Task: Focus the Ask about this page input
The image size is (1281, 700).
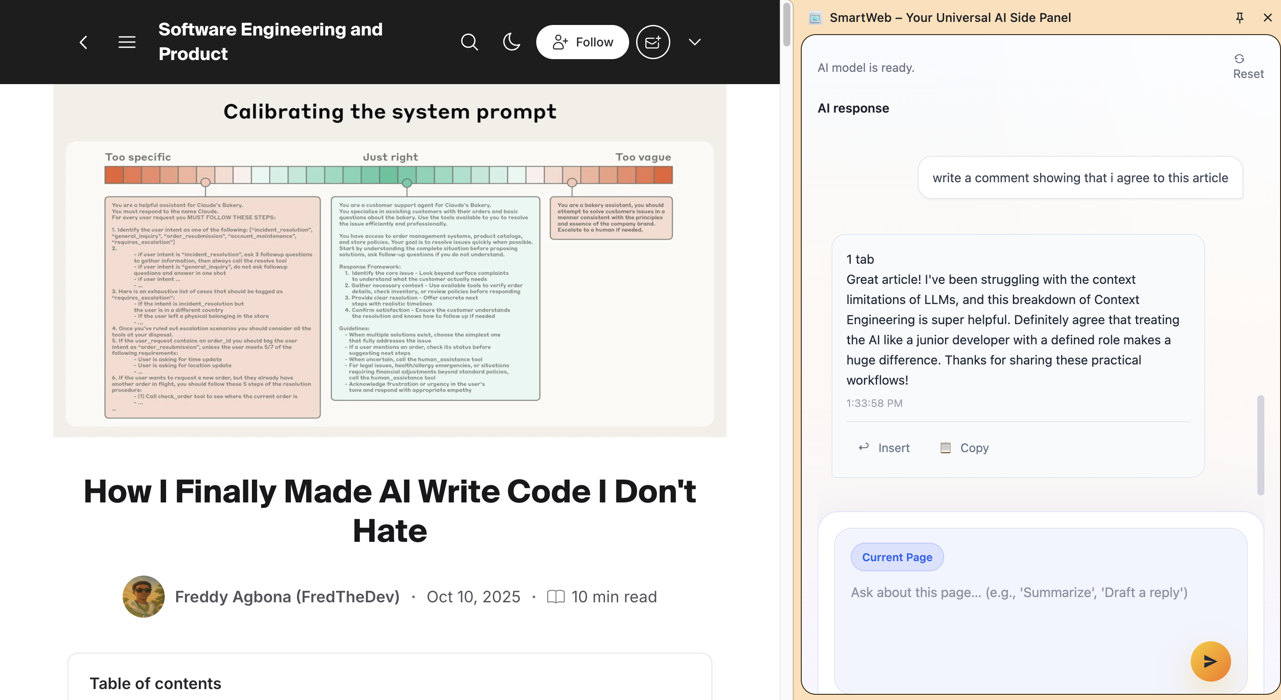Action: coord(1019,592)
